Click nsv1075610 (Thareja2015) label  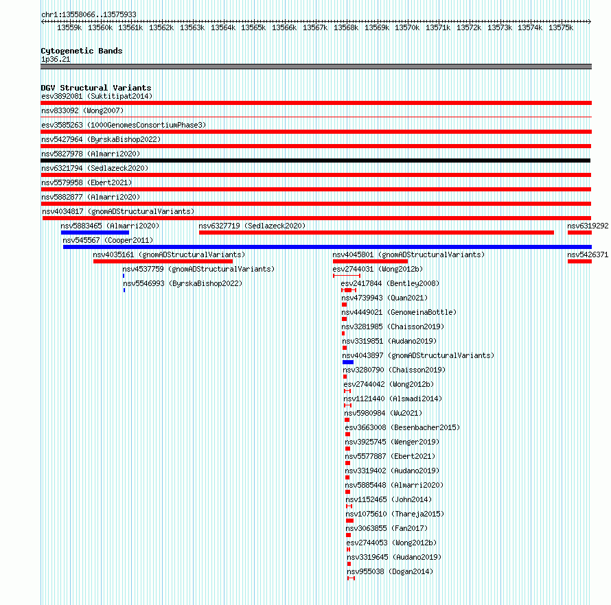(395, 514)
